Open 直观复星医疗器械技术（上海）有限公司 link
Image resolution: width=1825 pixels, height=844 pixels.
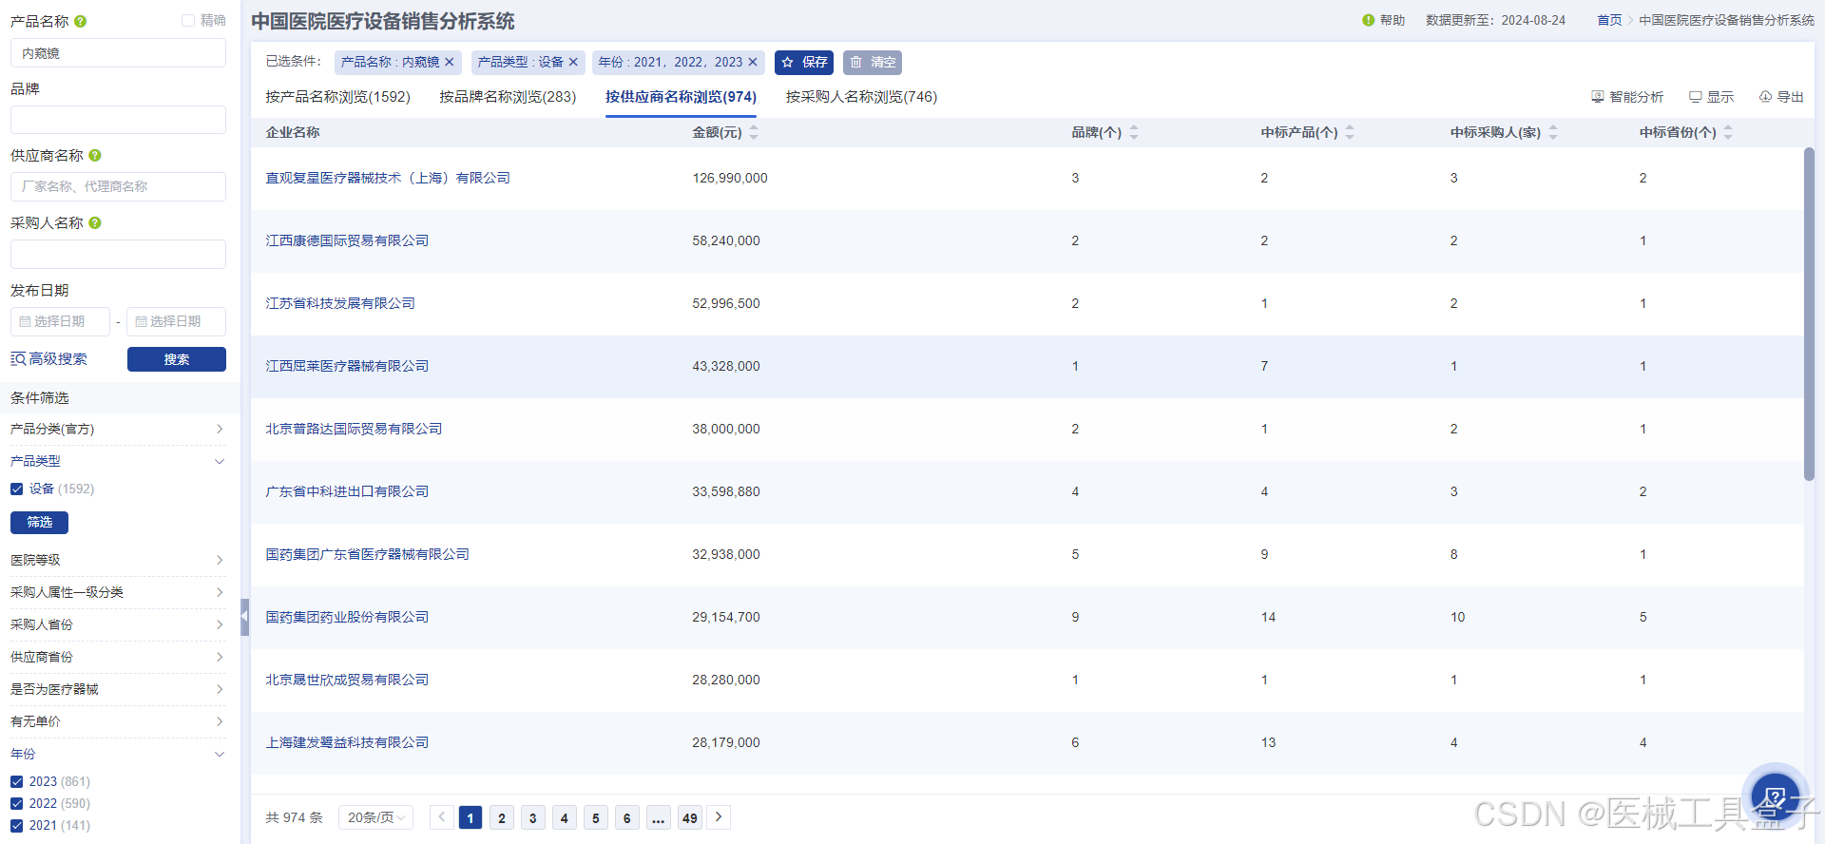coord(388,178)
